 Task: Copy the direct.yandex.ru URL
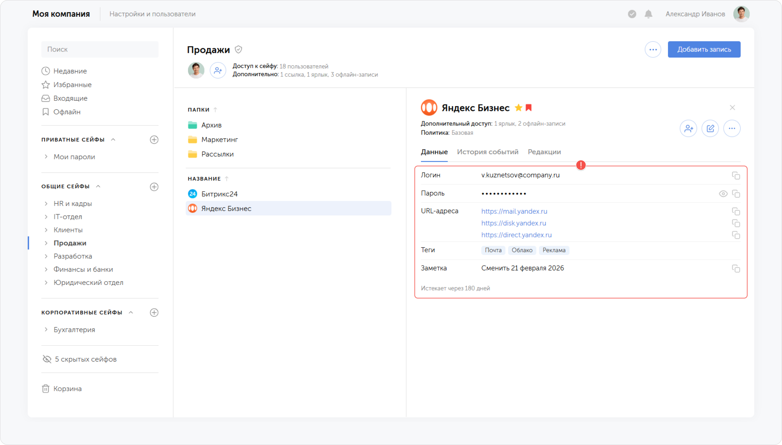coord(735,235)
